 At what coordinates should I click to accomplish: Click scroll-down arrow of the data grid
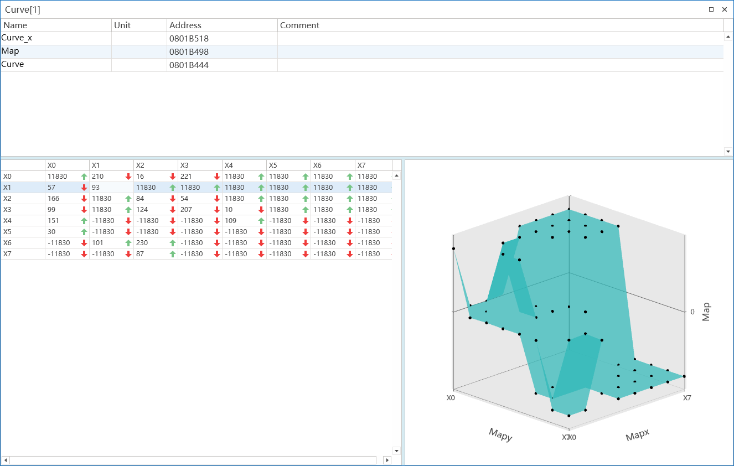pos(396,451)
